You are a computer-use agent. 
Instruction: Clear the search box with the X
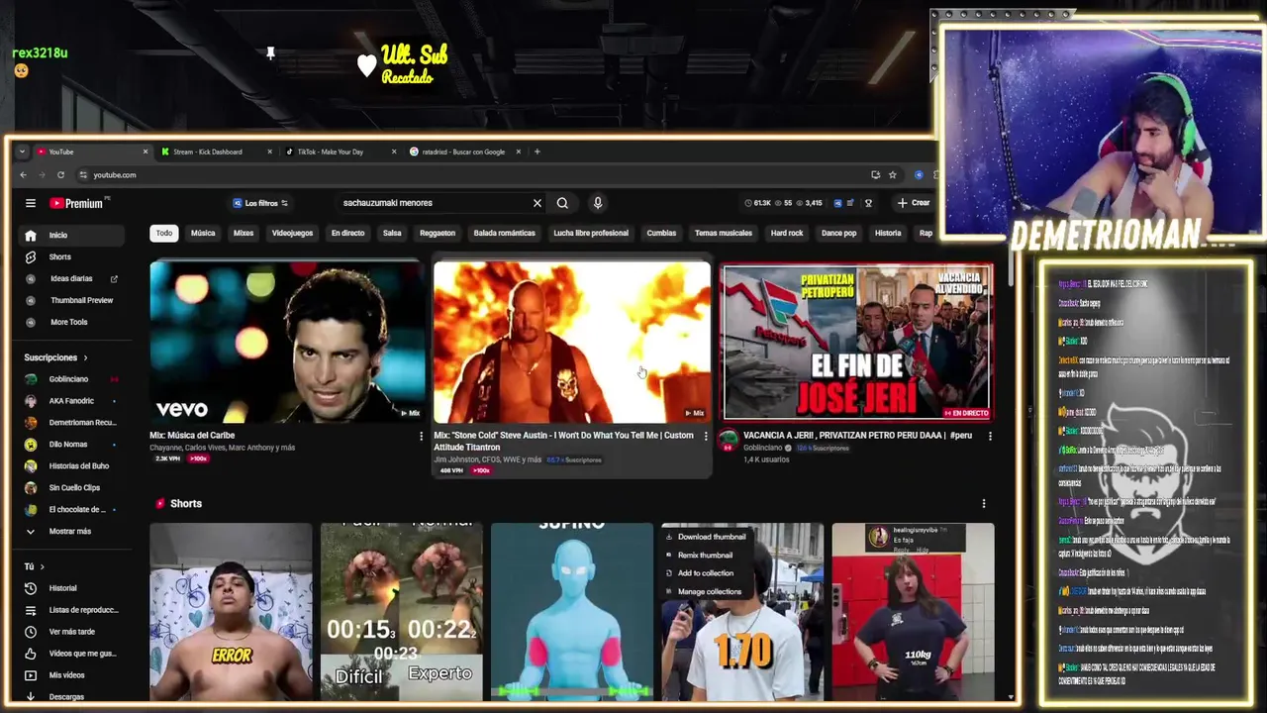[537, 203]
